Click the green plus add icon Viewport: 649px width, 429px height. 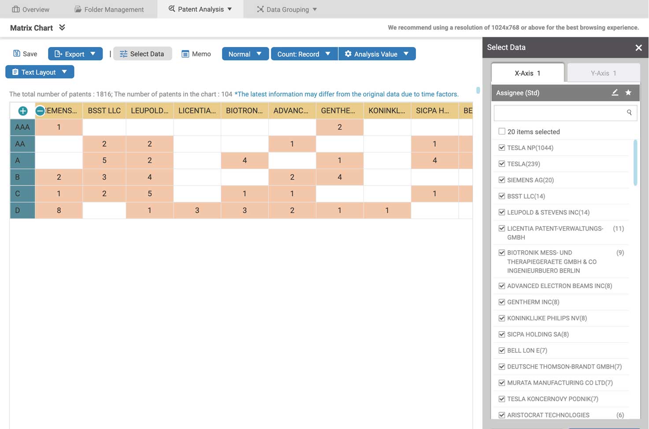pos(23,111)
